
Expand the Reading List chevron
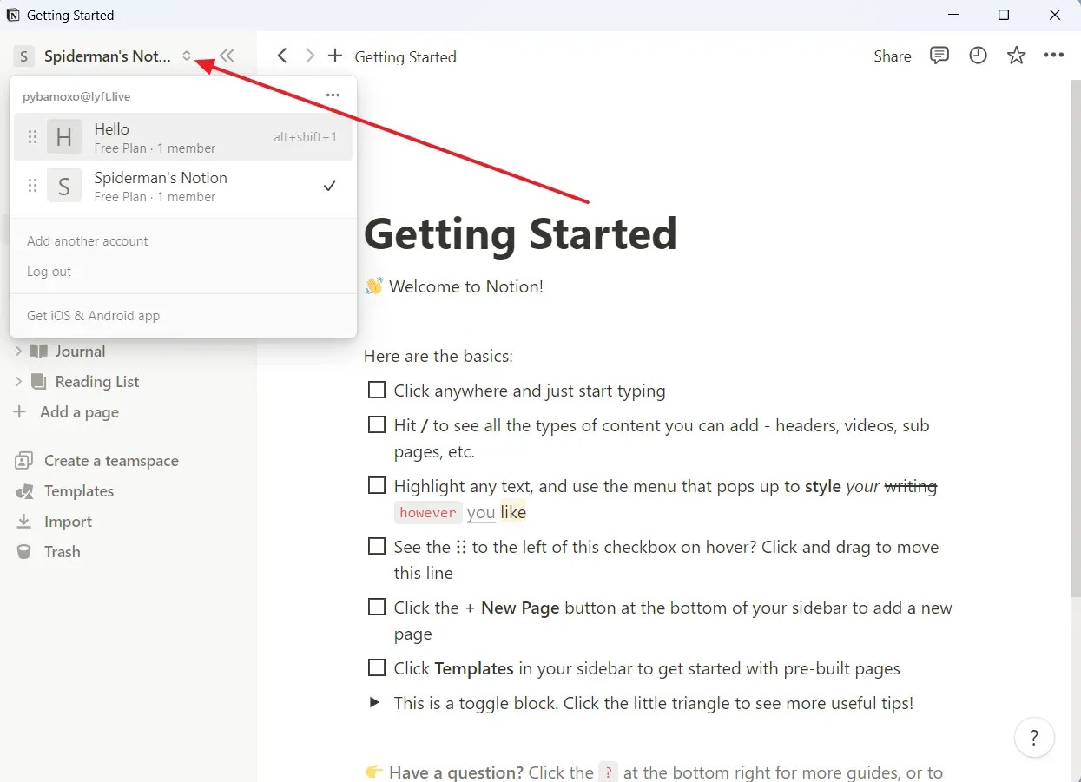pyautogui.click(x=19, y=381)
